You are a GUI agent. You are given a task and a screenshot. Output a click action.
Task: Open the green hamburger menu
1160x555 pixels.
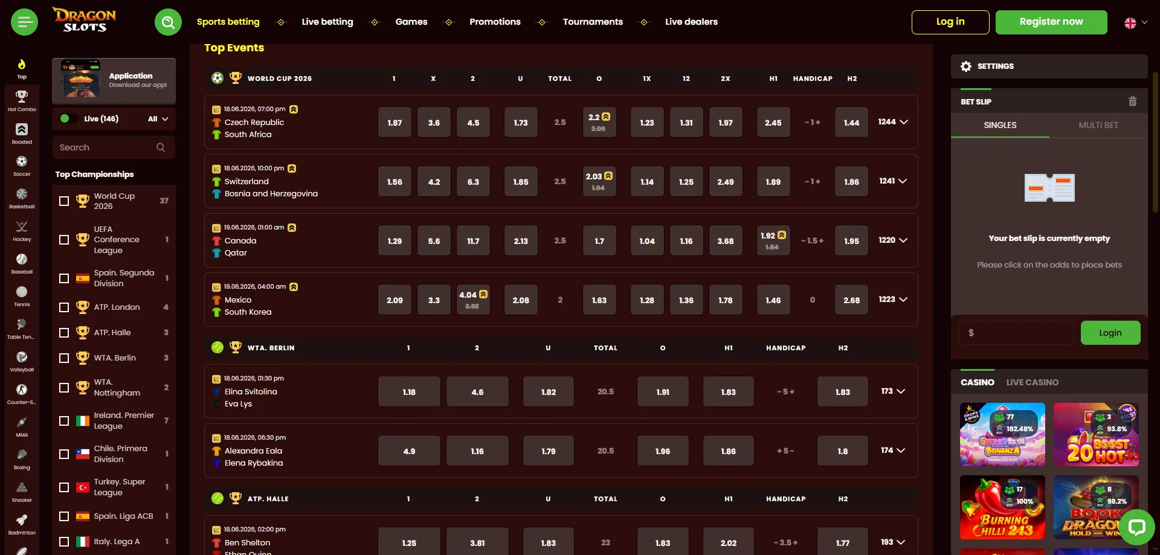tap(24, 22)
